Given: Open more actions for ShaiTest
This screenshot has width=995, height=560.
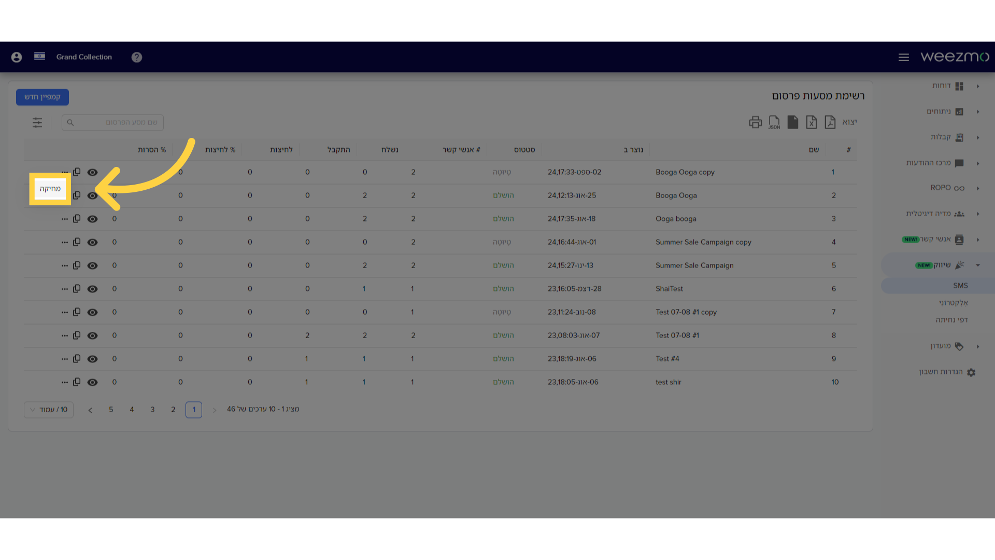Looking at the screenshot, I should coord(65,289).
